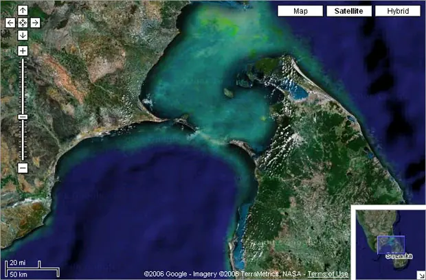The image size is (426, 280).
Task: Return to last result using center button
Action: tap(23, 23)
